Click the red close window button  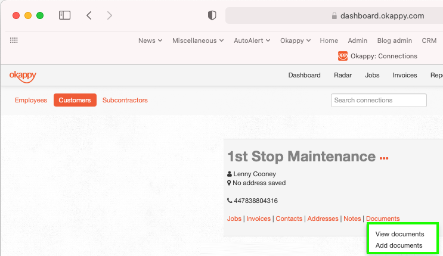pyautogui.click(x=16, y=15)
